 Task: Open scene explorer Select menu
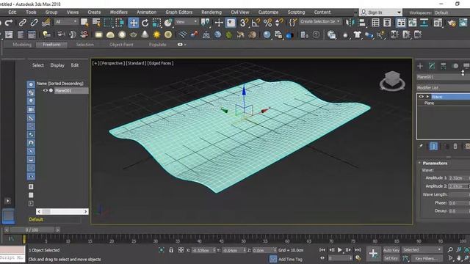tap(37, 65)
